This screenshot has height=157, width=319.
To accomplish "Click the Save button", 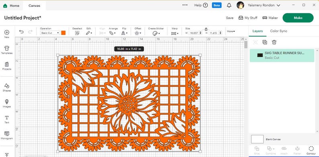I will point(229,18).
